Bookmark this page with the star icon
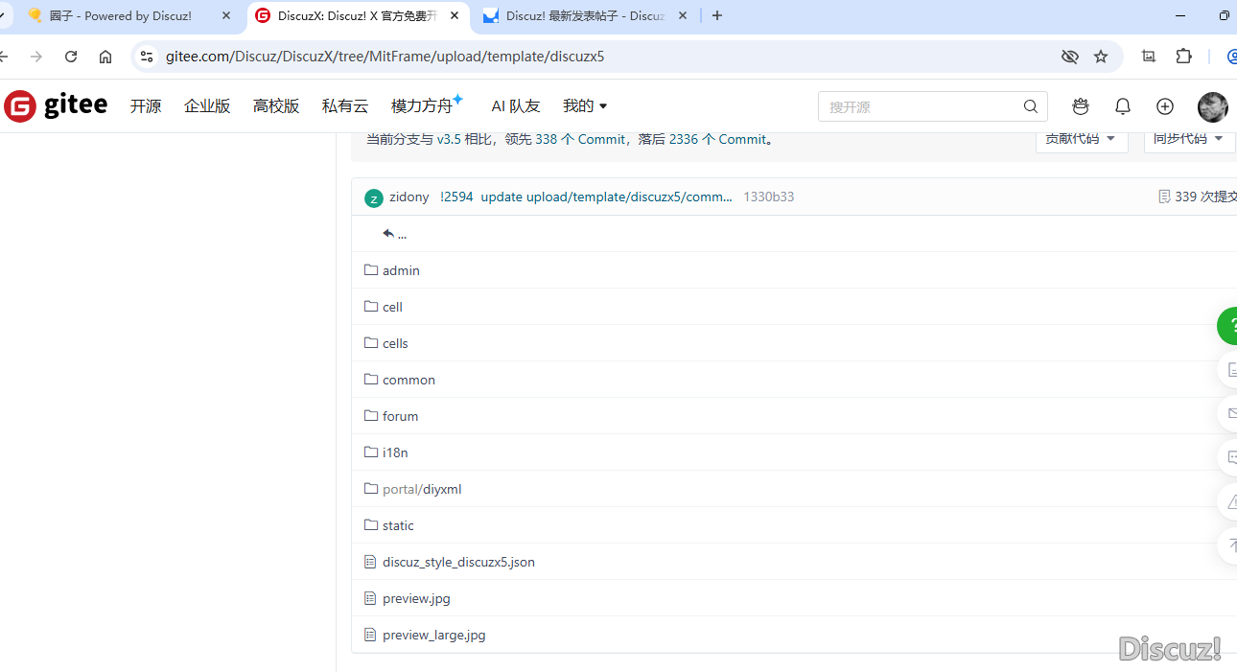The height and width of the screenshot is (672, 1237). click(x=1101, y=57)
